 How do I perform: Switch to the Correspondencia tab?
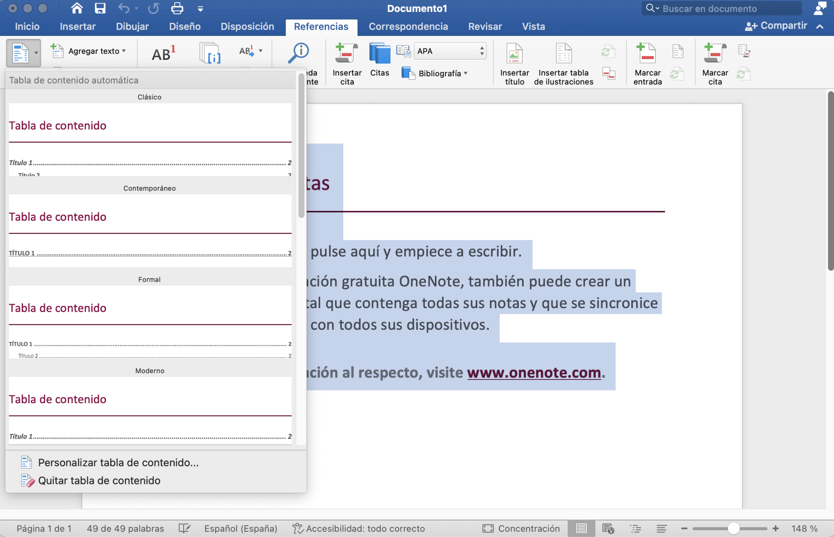coord(408,26)
